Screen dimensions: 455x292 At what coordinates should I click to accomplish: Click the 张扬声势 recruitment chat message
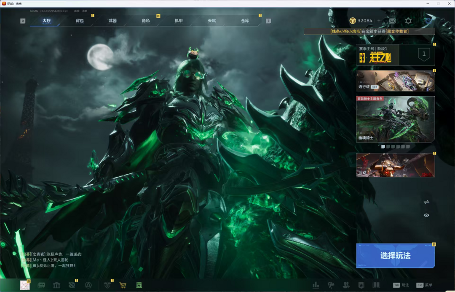click(x=52, y=254)
